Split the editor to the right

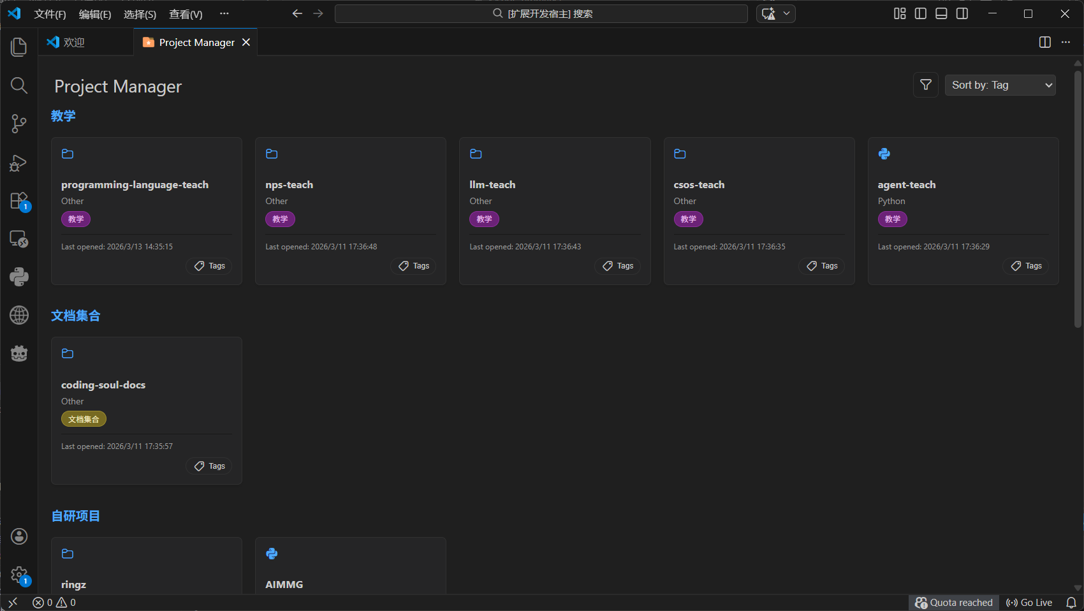[x=1045, y=42]
